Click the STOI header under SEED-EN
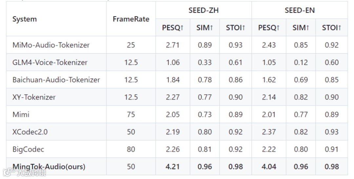Image resolution: width=354 pixels, height=179 pixels. coord(332,28)
